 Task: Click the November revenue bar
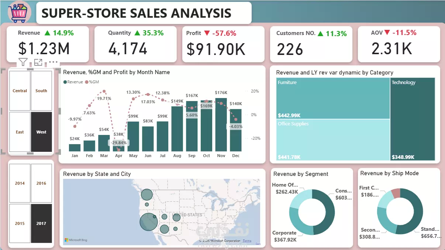coord(221,125)
